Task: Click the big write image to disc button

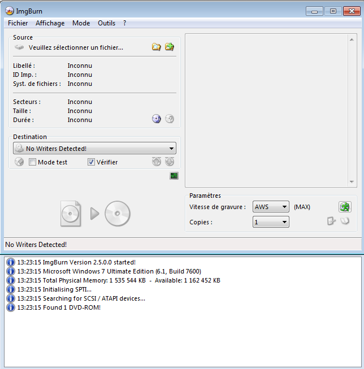Action: [95, 214]
